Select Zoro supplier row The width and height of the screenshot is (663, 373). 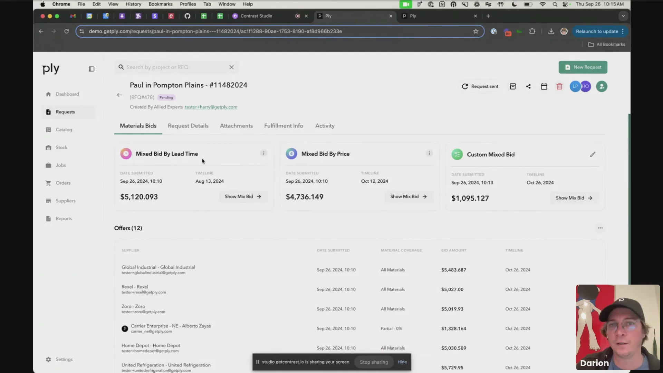tap(359, 309)
